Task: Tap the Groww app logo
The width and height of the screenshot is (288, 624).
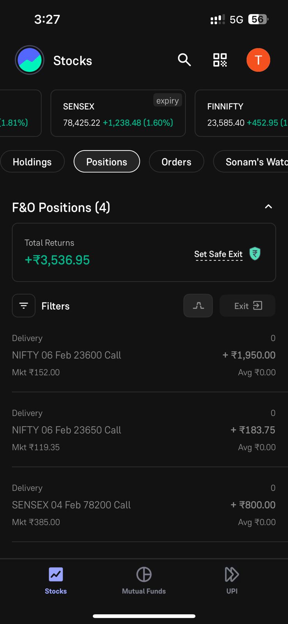Action: [30, 60]
